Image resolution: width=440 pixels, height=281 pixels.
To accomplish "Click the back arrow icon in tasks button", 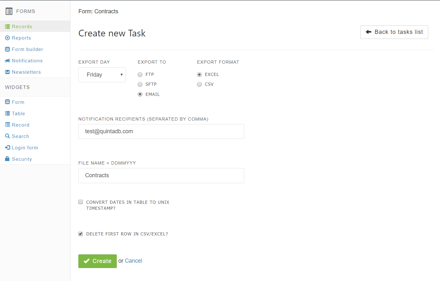I will tap(368, 32).
